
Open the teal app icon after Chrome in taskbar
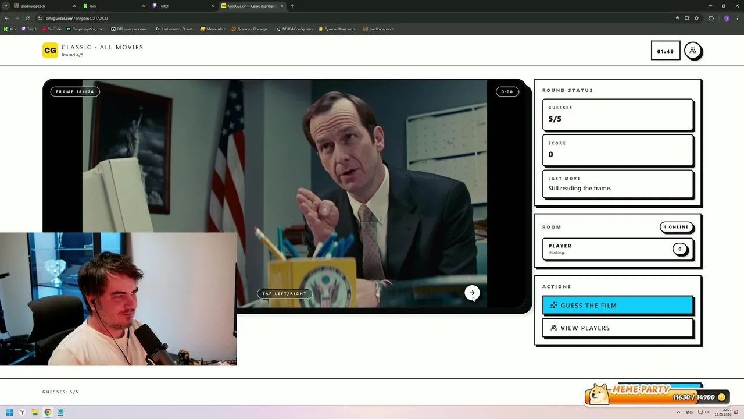60,413
